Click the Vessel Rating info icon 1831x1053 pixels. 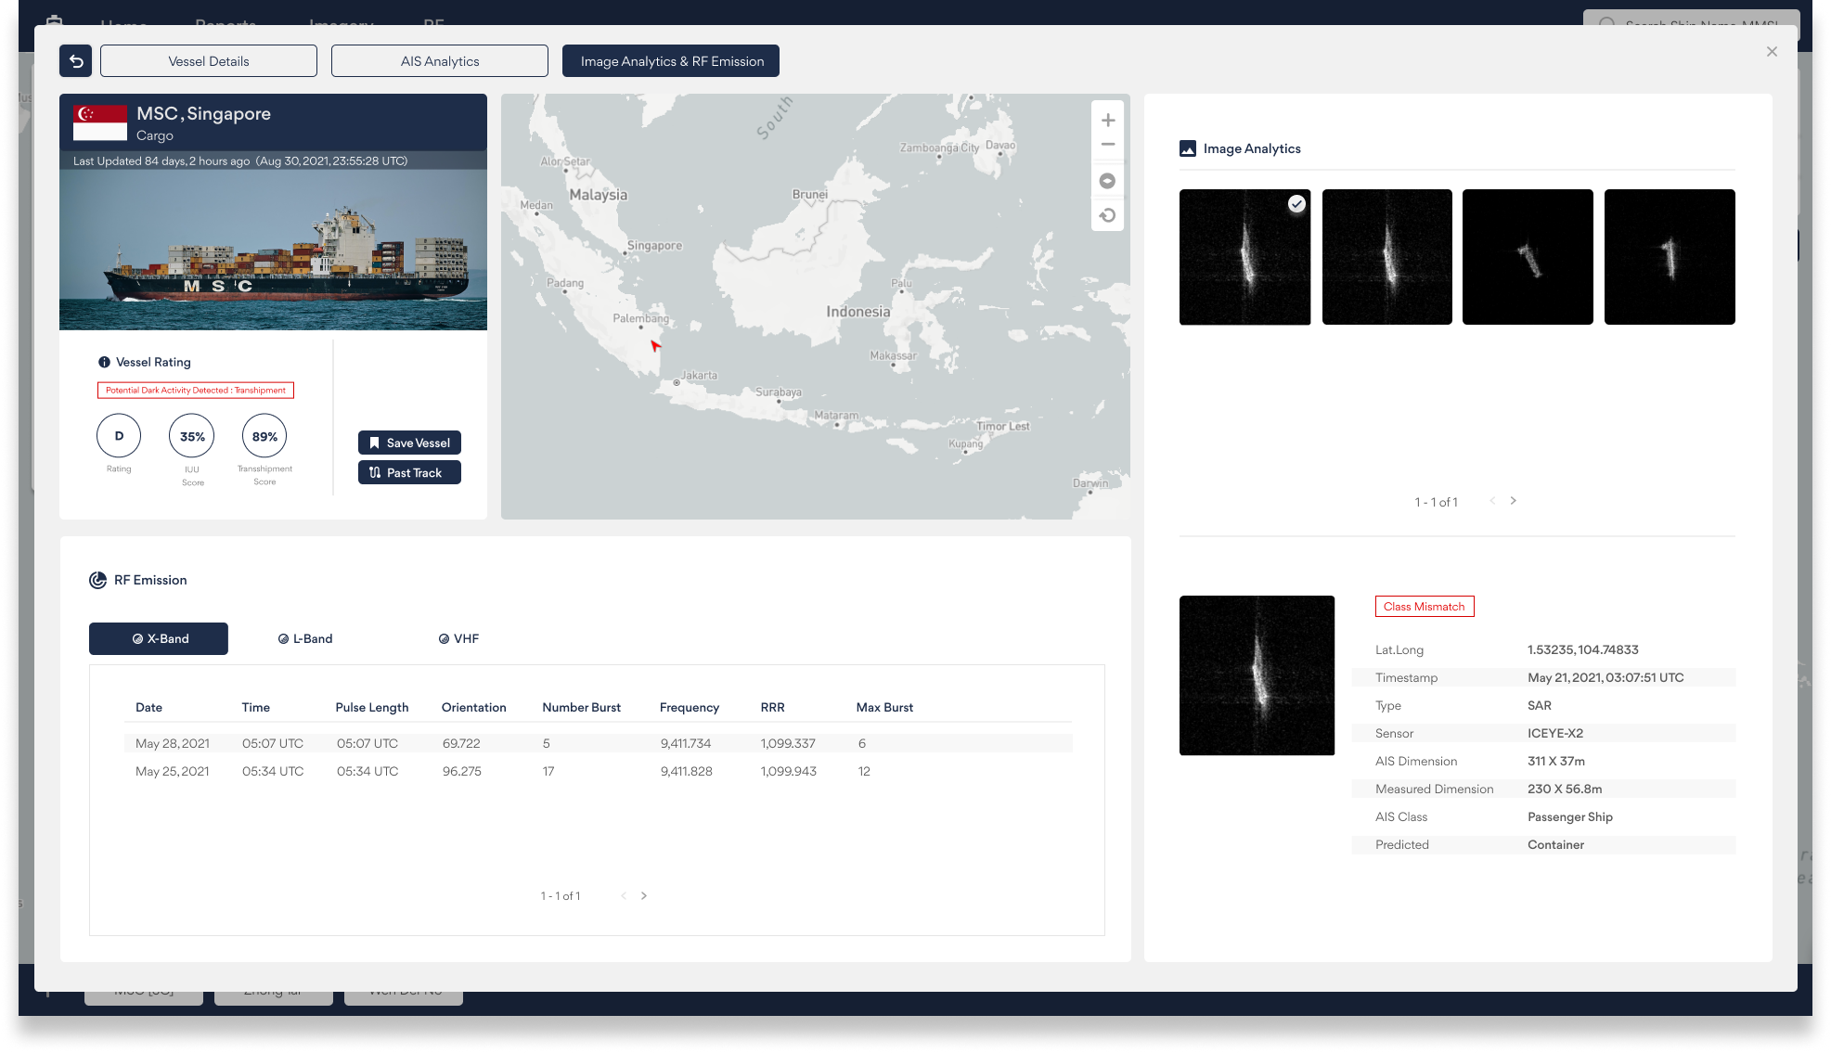coord(104,362)
